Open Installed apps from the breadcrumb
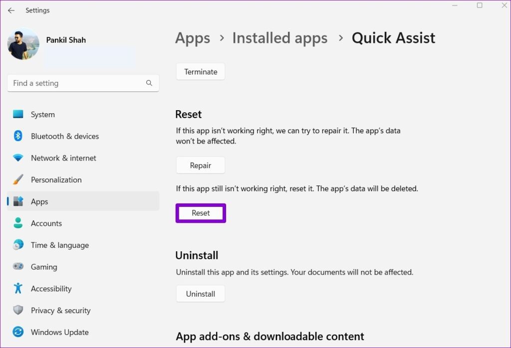The height and width of the screenshot is (348, 511). click(279, 38)
